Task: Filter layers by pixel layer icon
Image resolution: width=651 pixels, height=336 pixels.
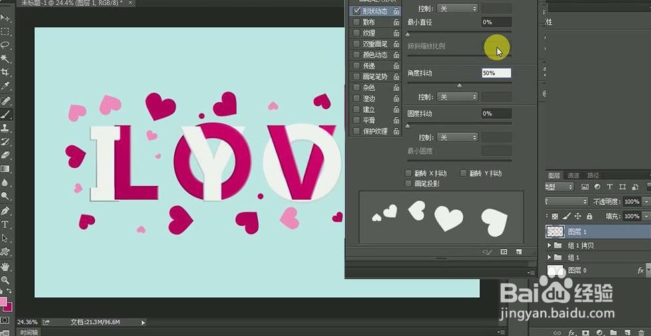Action: [585, 187]
